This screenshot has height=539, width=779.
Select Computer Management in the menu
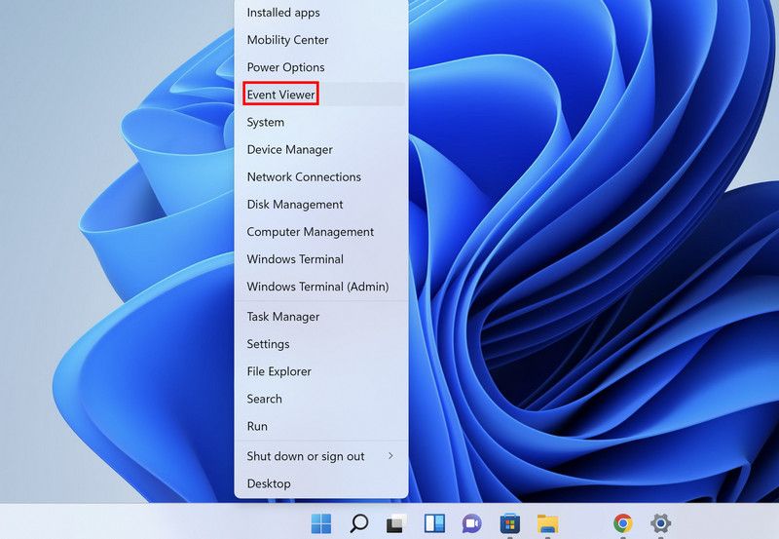310,232
